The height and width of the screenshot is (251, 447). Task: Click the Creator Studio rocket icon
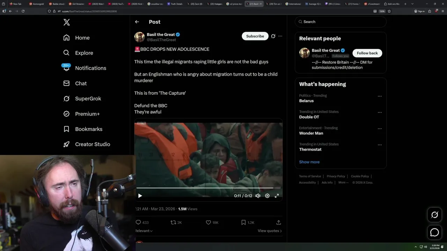pos(66,144)
